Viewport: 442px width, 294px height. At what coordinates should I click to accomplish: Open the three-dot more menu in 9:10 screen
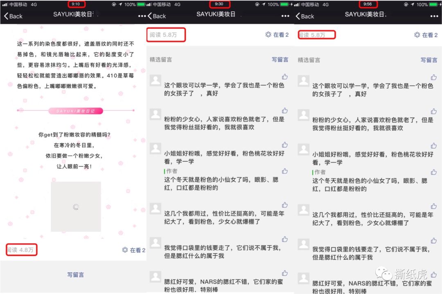coord(142,16)
